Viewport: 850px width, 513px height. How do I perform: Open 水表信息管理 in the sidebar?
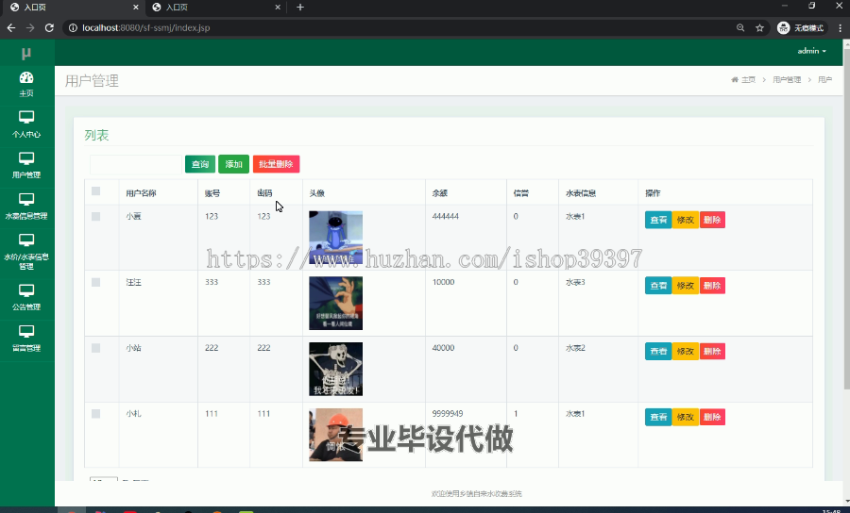(x=26, y=207)
